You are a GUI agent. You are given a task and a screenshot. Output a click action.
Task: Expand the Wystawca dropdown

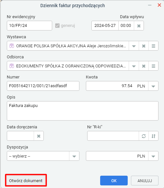click(x=134, y=46)
